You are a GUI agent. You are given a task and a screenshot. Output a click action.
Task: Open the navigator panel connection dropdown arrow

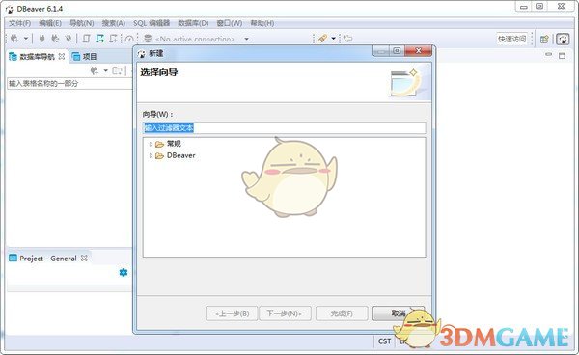point(105,70)
